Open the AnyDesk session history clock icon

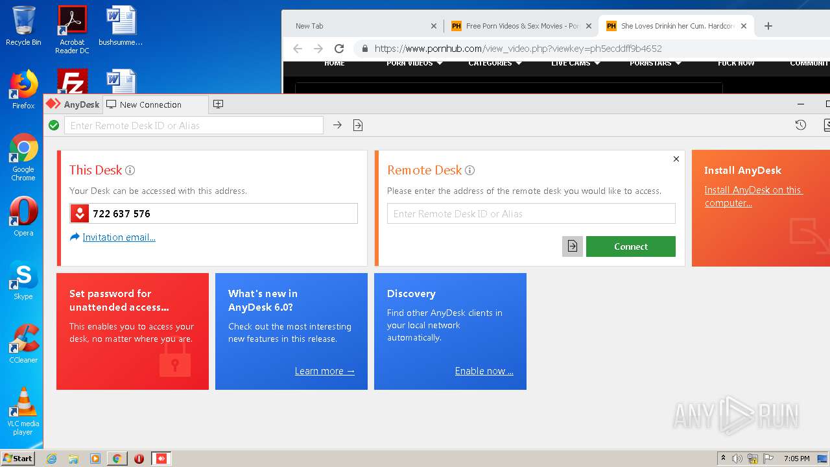[x=801, y=125]
